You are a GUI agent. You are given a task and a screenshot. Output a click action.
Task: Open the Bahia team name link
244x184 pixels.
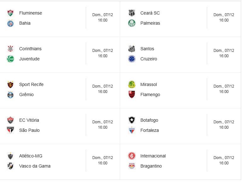tap(25, 23)
